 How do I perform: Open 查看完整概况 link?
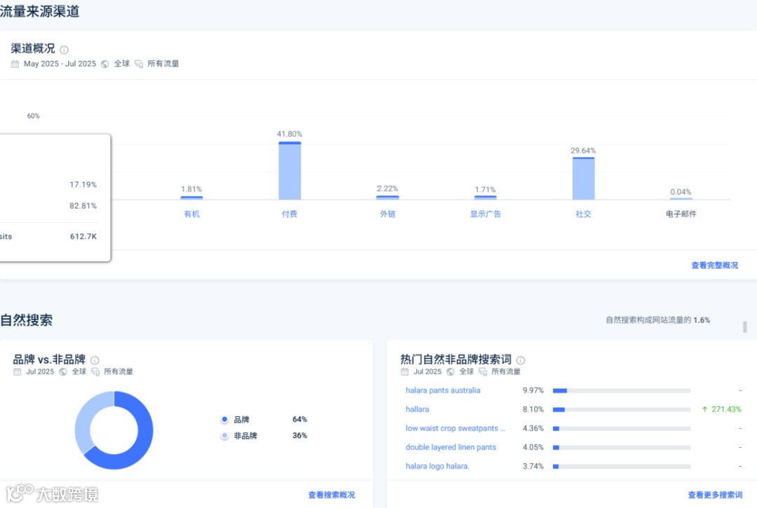714,266
